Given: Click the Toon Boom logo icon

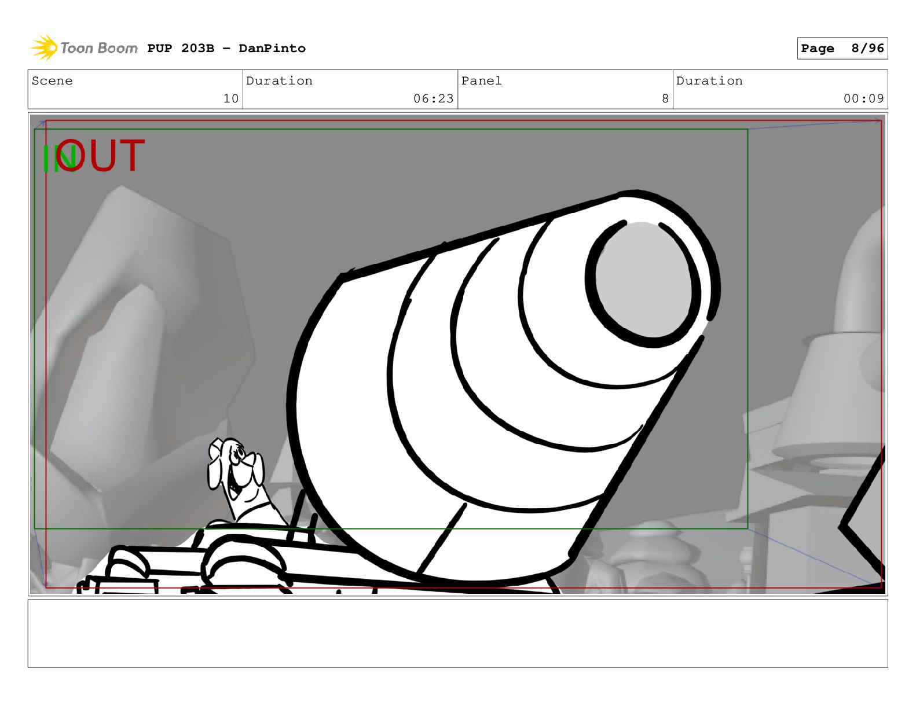Looking at the screenshot, I should tap(44, 47).
